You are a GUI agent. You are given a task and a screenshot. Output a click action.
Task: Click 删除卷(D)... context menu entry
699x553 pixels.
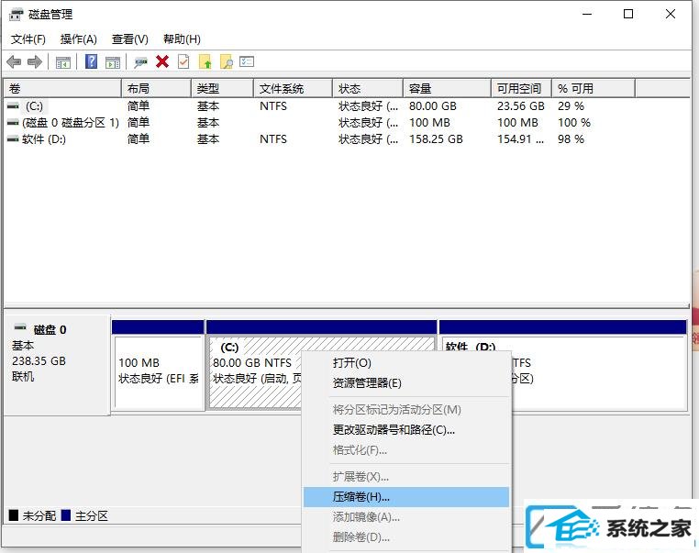pyautogui.click(x=406, y=537)
